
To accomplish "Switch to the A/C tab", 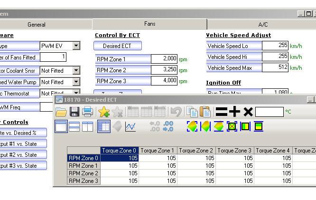I will (263, 25).
